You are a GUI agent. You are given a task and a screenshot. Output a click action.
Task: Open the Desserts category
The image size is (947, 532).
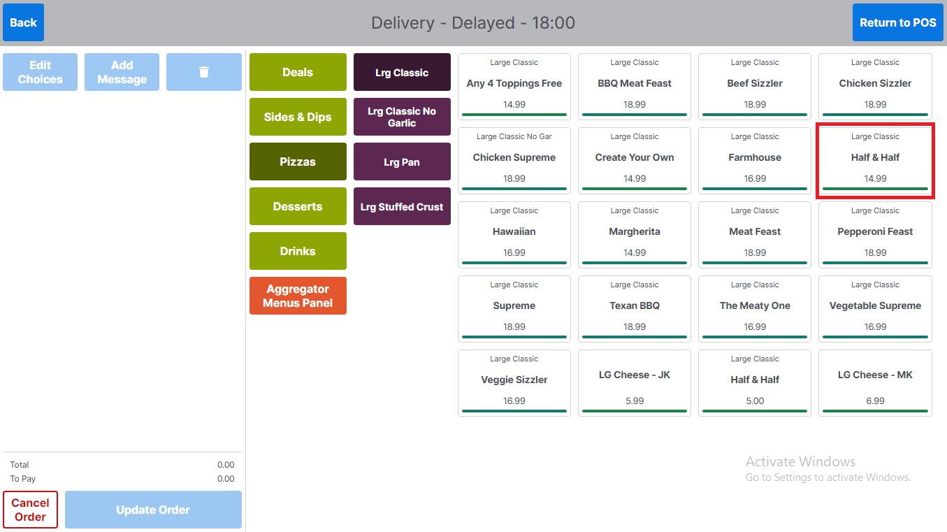click(298, 206)
